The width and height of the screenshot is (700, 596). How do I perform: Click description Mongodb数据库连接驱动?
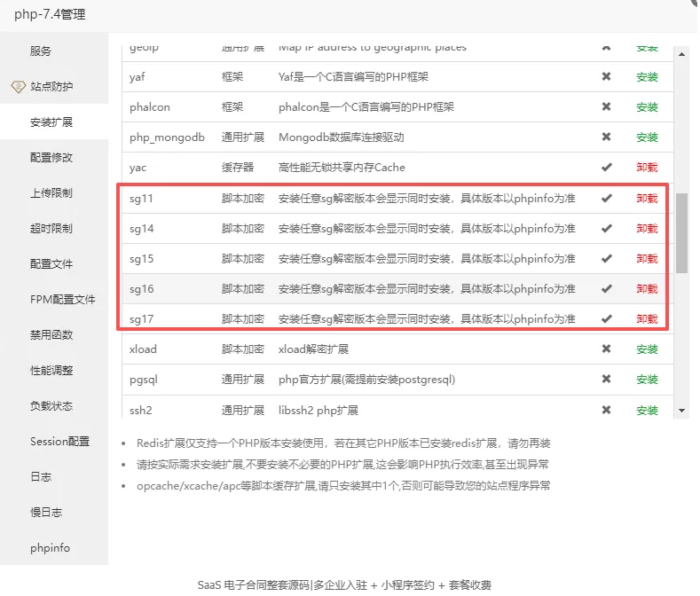341,137
